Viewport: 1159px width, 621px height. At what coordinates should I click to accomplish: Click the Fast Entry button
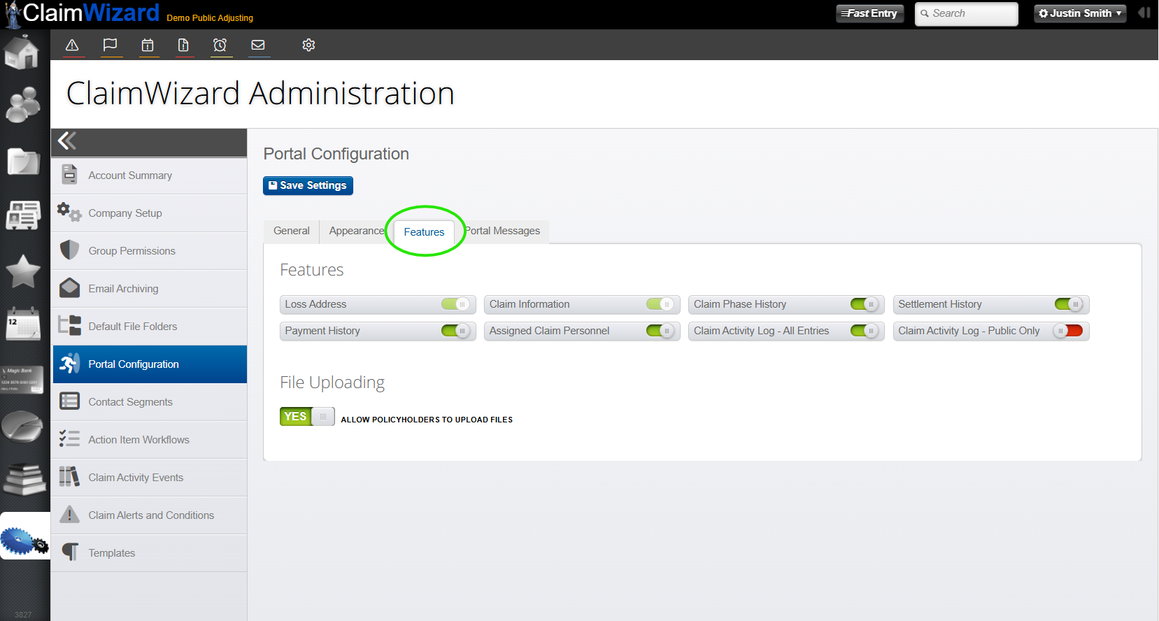[869, 13]
